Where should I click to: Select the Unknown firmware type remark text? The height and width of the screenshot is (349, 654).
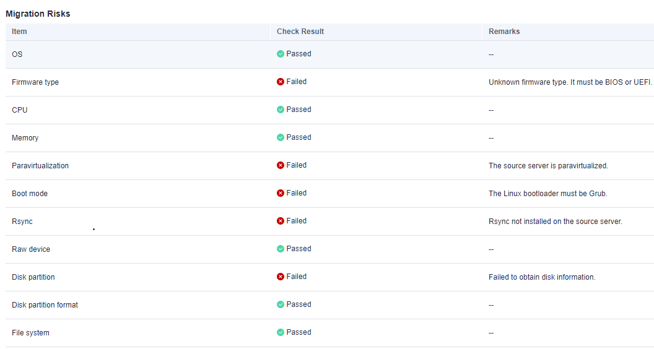[x=570, y=82]
